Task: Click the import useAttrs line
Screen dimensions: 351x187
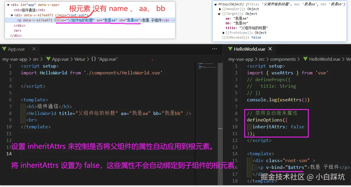Action: [288, 73]
